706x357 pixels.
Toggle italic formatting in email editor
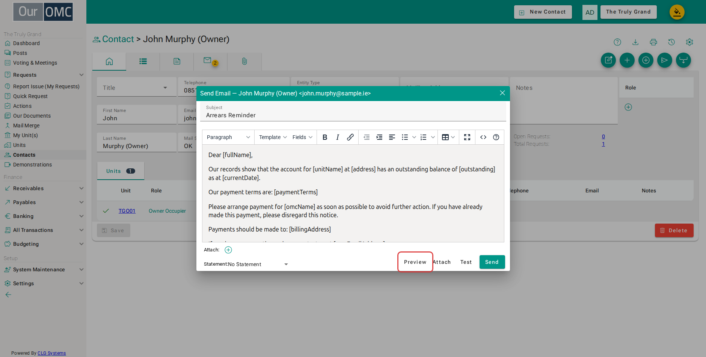338,137
